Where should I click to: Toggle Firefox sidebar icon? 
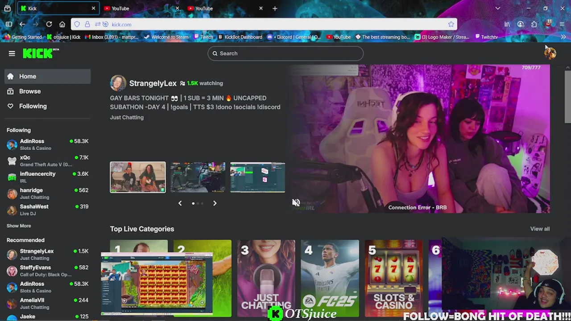tap(9, 25)
